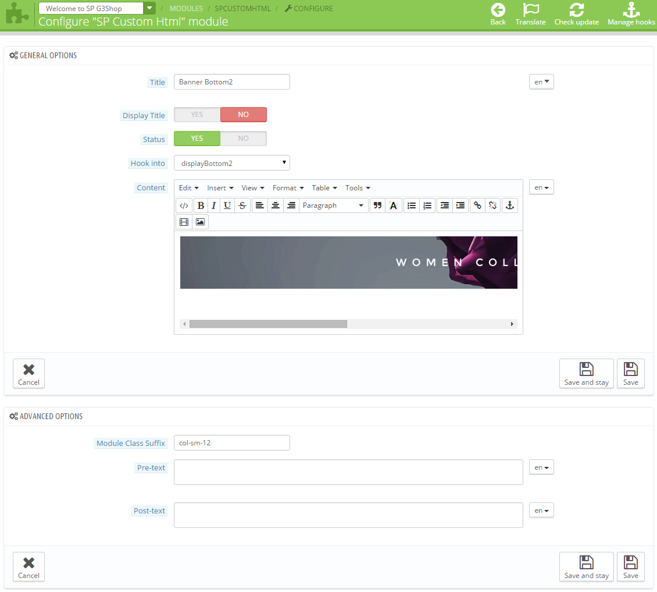Set Display Title to NO
This screenshot has height=592, width=657.
click(244, 115)
